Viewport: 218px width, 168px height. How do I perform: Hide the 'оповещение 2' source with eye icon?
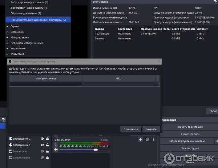click(42, 139)
